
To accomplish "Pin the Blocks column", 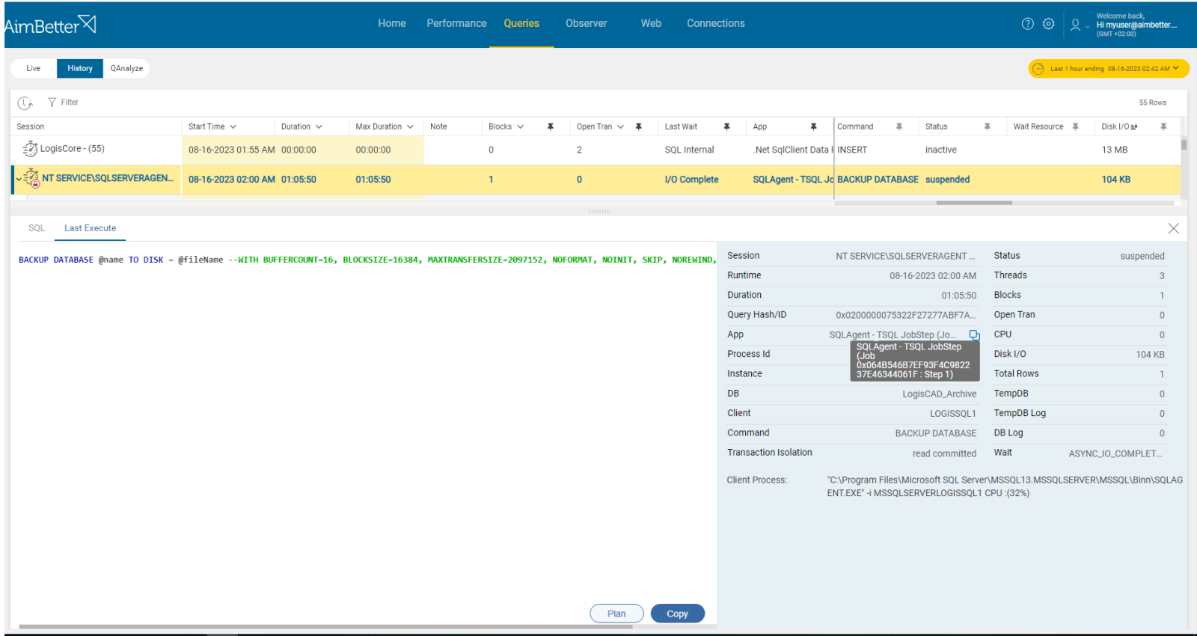I will point(551,126).
